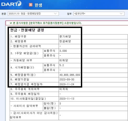
Task: Open the 본문 document dropdown
Action: [33, 14]
